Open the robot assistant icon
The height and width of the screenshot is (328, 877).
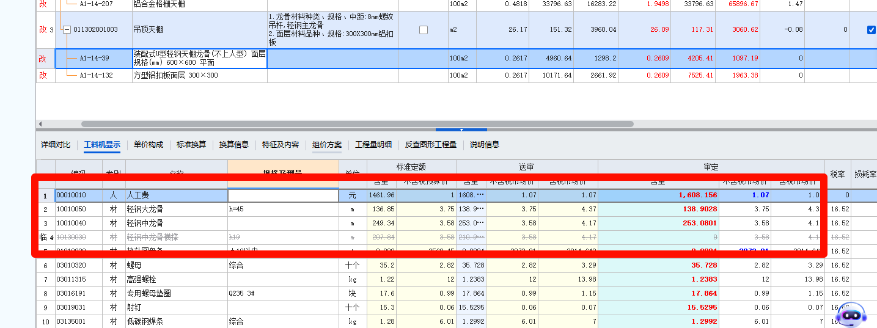851,314
